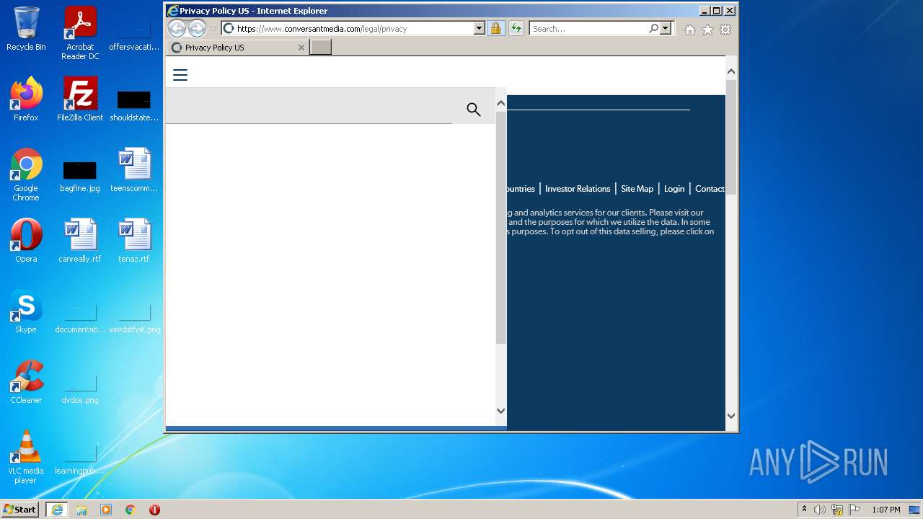Select the wordsthat.png file

click(134, 317)
